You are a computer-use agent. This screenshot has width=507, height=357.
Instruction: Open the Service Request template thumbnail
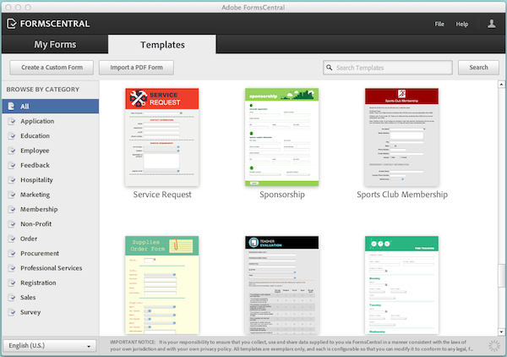point(162,137)
